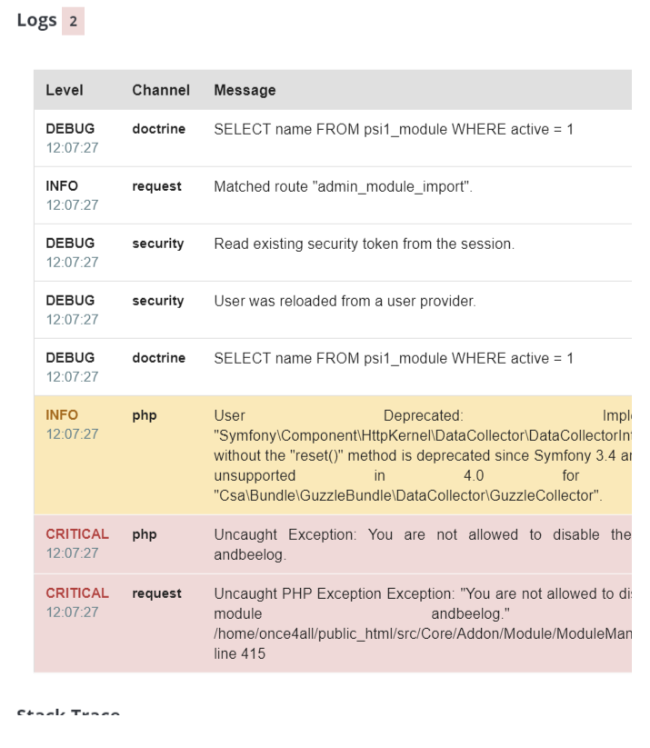Click the Logs heading
The width and height of the screenshot is (650, 748).
pos(36,21)
